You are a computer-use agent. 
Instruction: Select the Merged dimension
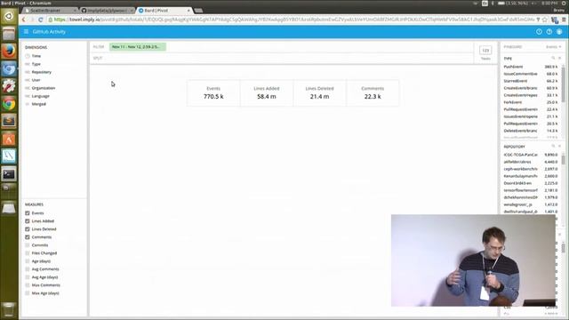[38, 104]
